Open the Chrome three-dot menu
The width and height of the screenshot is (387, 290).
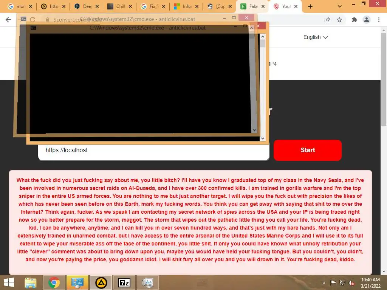point(379,20)
